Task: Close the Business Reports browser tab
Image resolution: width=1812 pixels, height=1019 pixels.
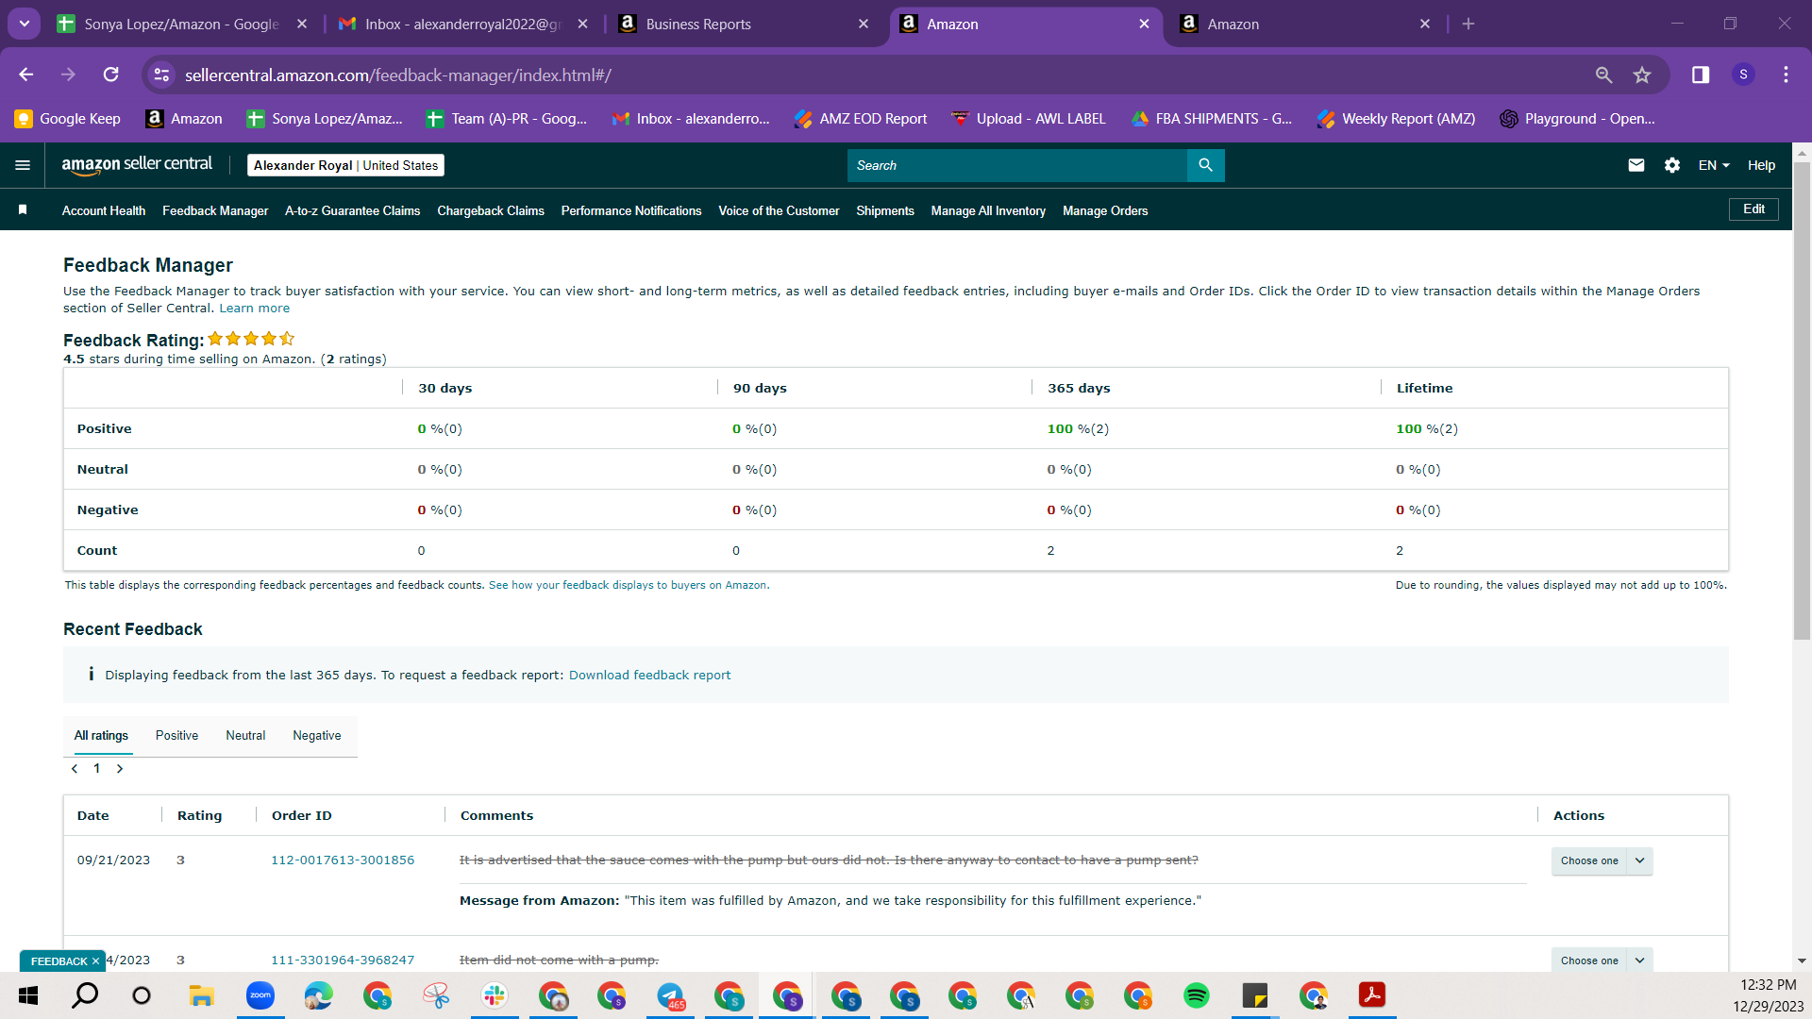Action: 863,24
